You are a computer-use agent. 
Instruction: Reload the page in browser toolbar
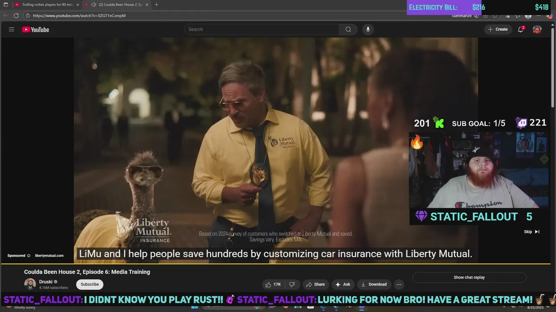click(x=16, y=16)
